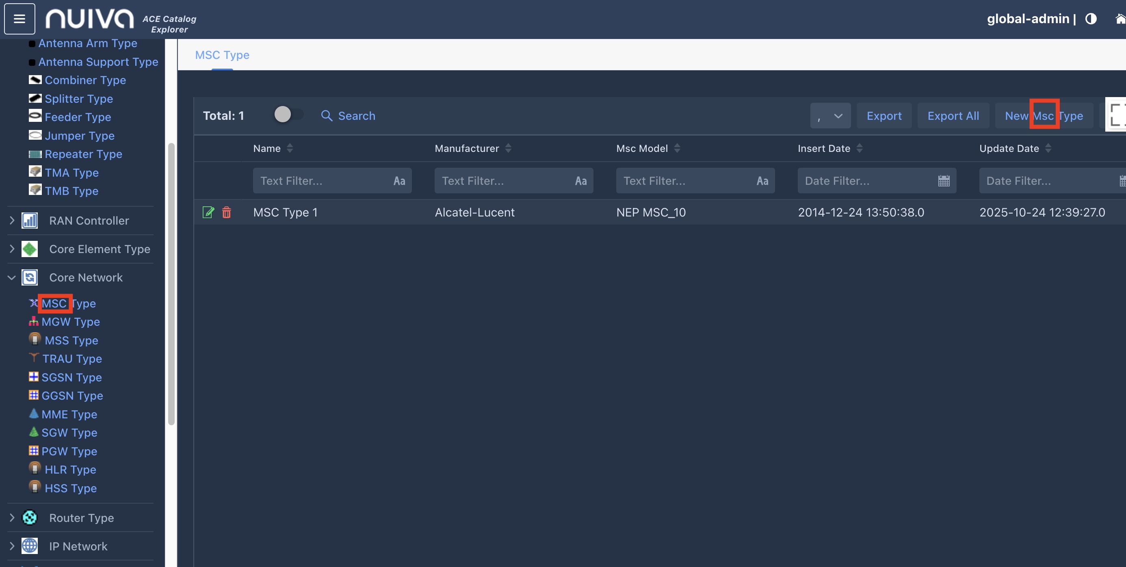Click the sidebar vertical scrollbar
The width and height of the screenshot is (1126, 567).
[171, 284]
